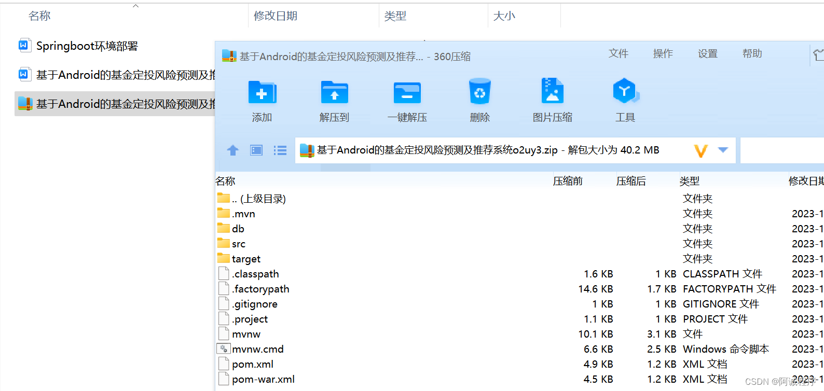Click the 14.6 KB size cell

pyautogui.click(x=596, y=289)
